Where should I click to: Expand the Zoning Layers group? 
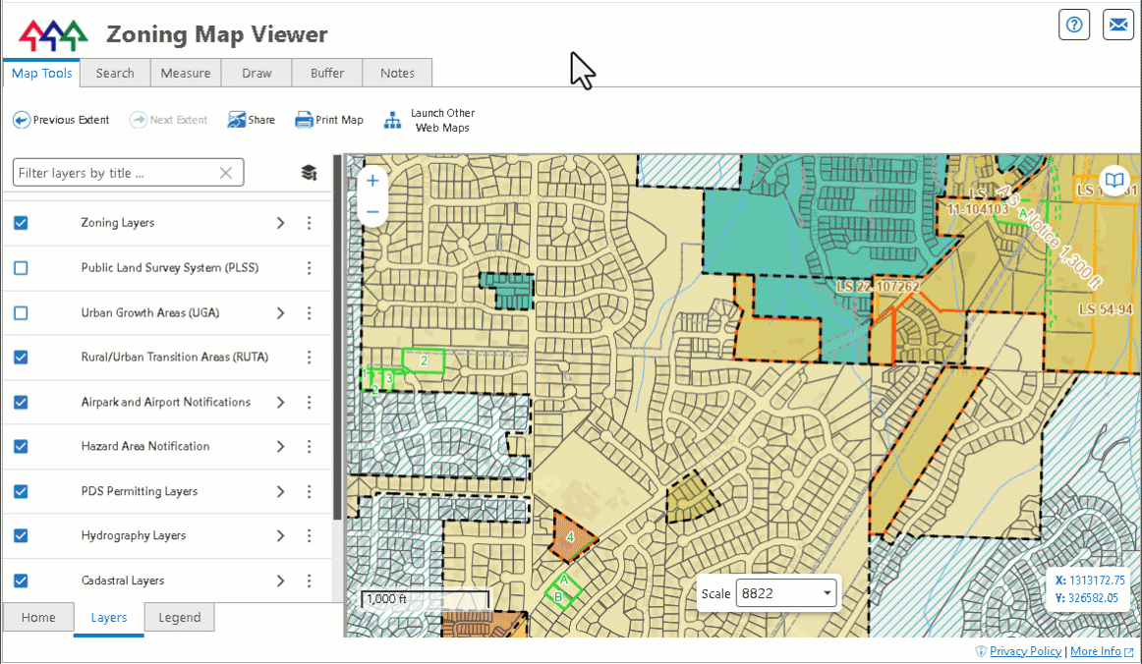280,223
